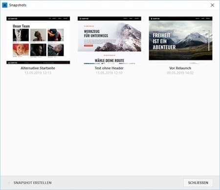Click the Snapshots app icon in title bar
The height and width of the screenshot is (190, 220).
pos(5,5)
